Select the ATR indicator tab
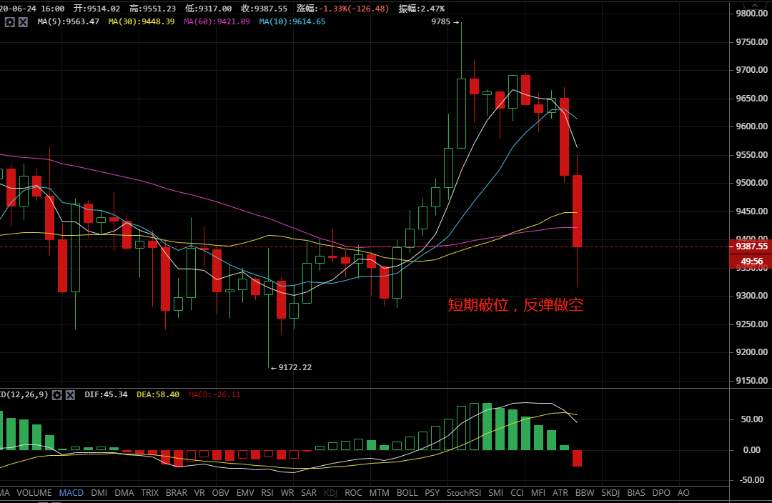 coord(560,493)
